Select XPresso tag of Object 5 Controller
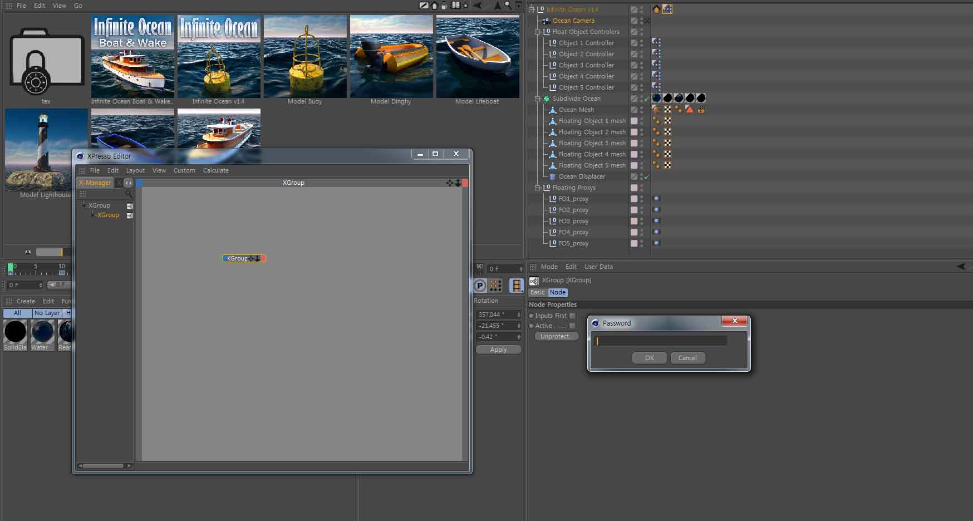 656,87
